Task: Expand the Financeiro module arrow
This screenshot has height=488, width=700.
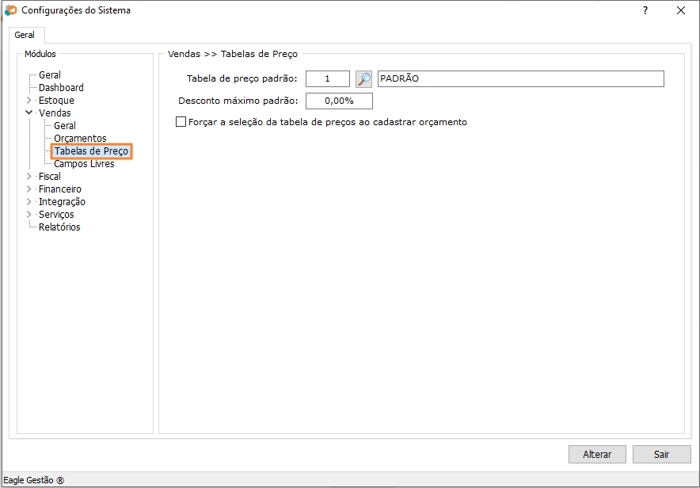Action: coord(29,189)
